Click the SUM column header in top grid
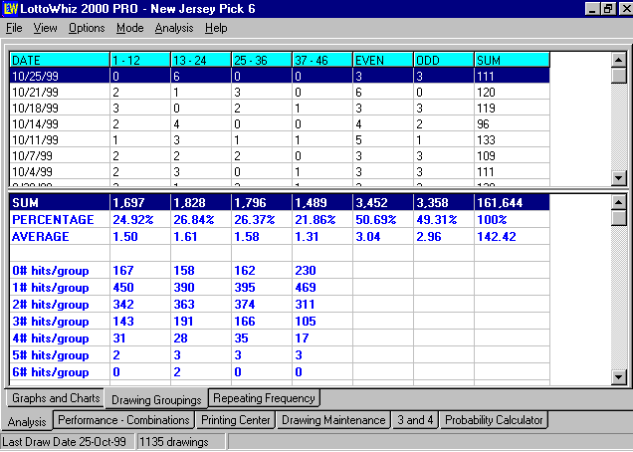The width and height of the screenshot is (633, 452). 512,60
